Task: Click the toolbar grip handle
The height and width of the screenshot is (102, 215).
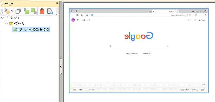Action: (x=2, y=10)
